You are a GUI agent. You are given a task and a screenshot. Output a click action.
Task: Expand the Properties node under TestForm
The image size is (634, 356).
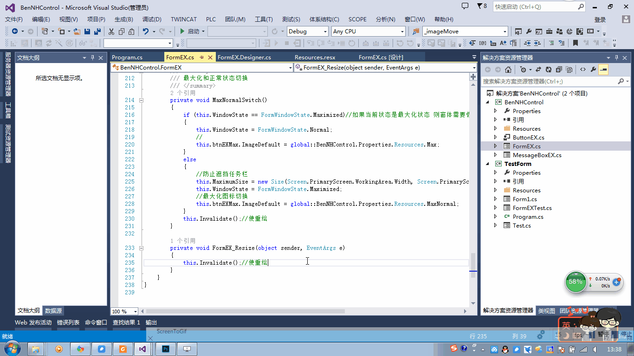click(496, 172)
